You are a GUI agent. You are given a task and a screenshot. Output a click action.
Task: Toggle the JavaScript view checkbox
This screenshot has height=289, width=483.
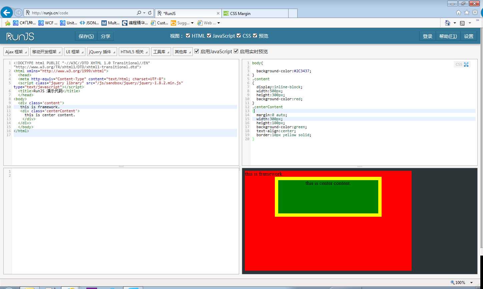pyautogui.click(x=209, y=36)
